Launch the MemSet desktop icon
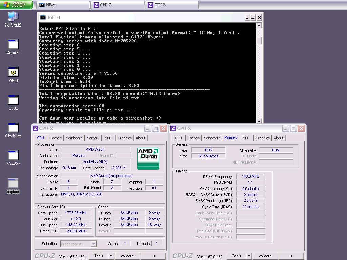Image resolution: width=347 pixels, height=260 pixels. [13, 158]
